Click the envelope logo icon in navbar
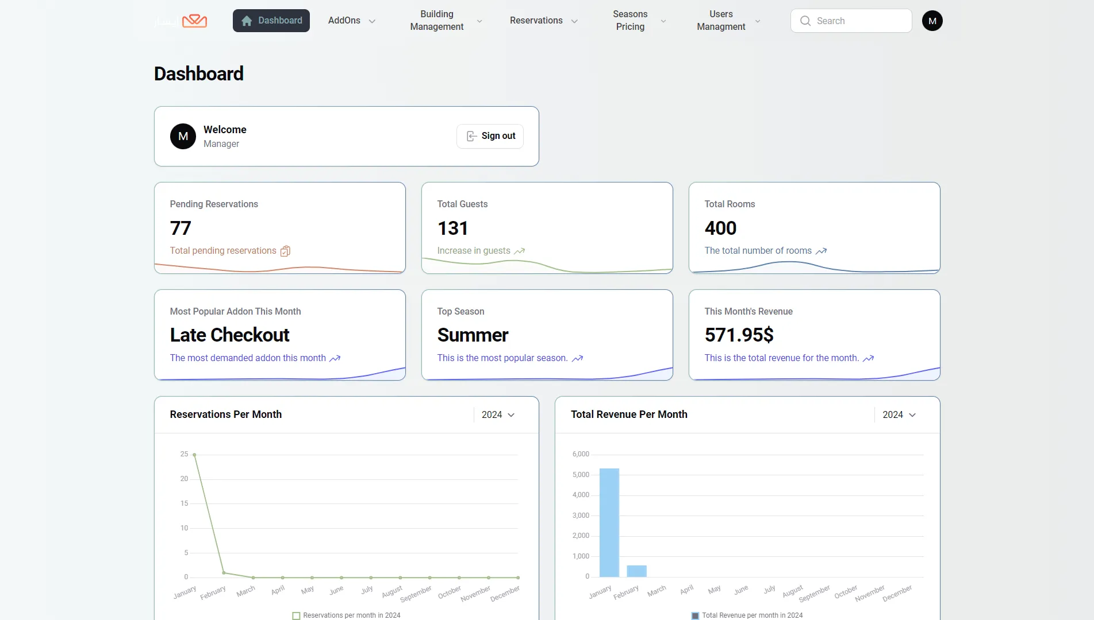 click(194, 21)
